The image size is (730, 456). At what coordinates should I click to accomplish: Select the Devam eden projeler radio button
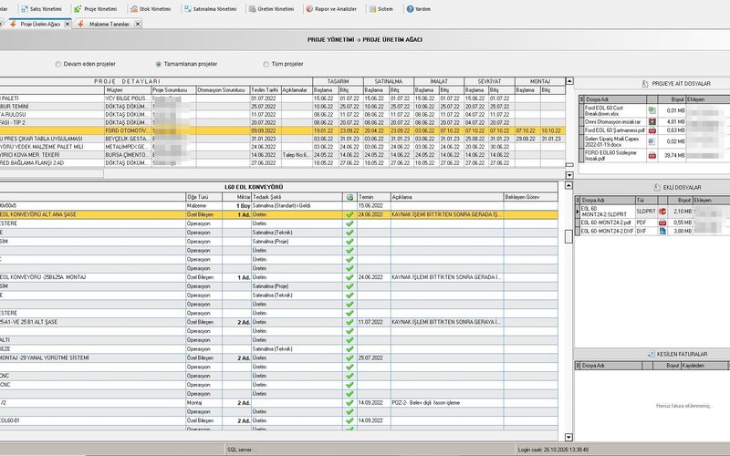pyautogui.click(x=58, y=64)
